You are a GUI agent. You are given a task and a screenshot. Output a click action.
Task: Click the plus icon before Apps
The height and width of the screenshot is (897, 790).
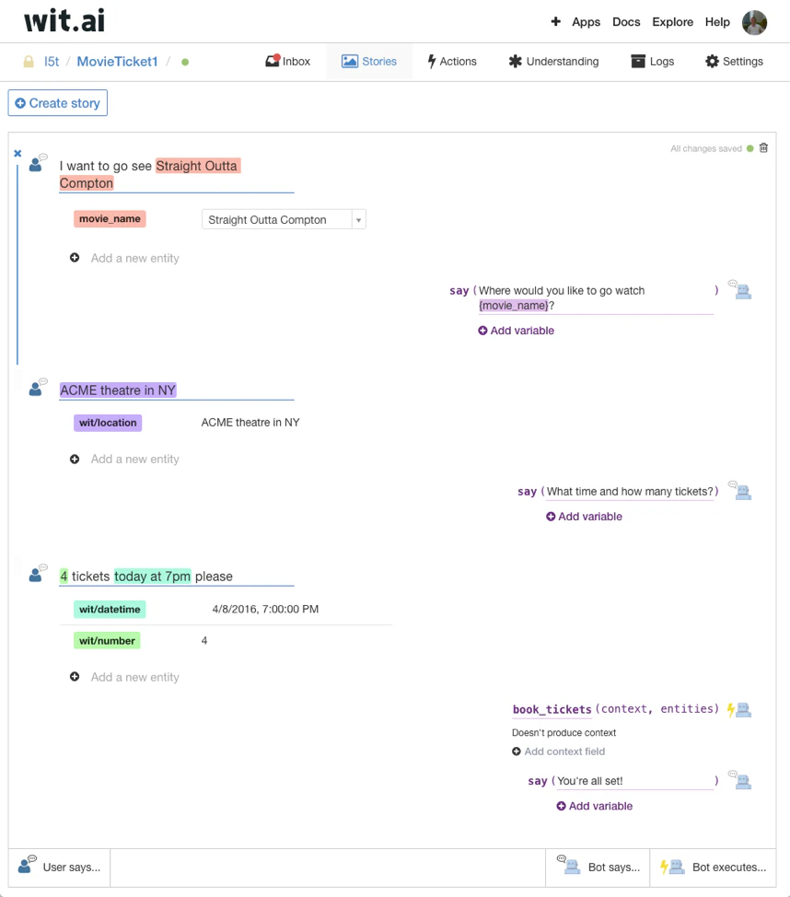tap(554, 22)
